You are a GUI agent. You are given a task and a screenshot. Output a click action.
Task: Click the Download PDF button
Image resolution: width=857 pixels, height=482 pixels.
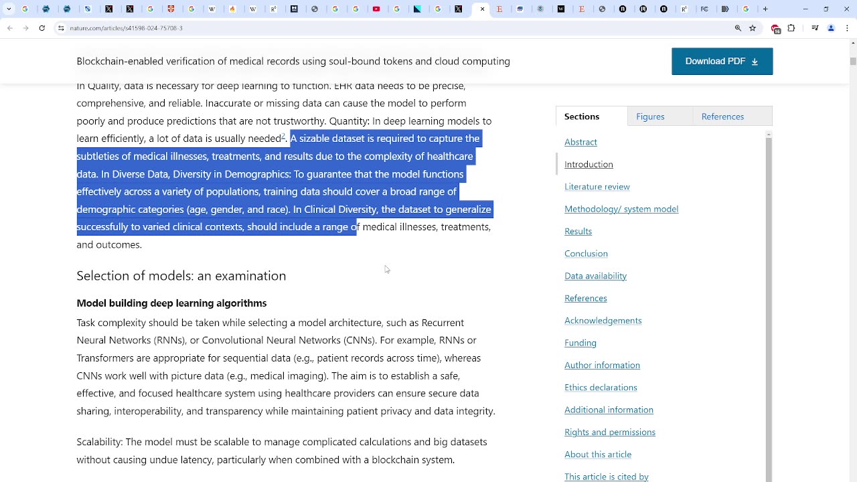tap(722, 61)
